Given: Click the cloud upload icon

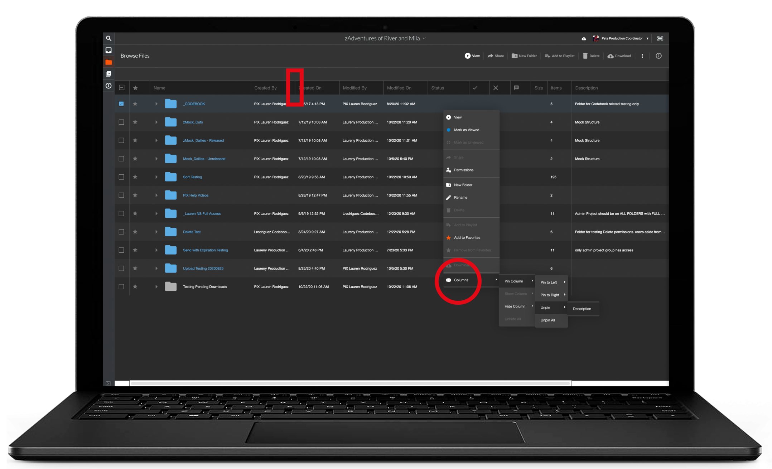Looking at the screenshot, I should point(584,39).
